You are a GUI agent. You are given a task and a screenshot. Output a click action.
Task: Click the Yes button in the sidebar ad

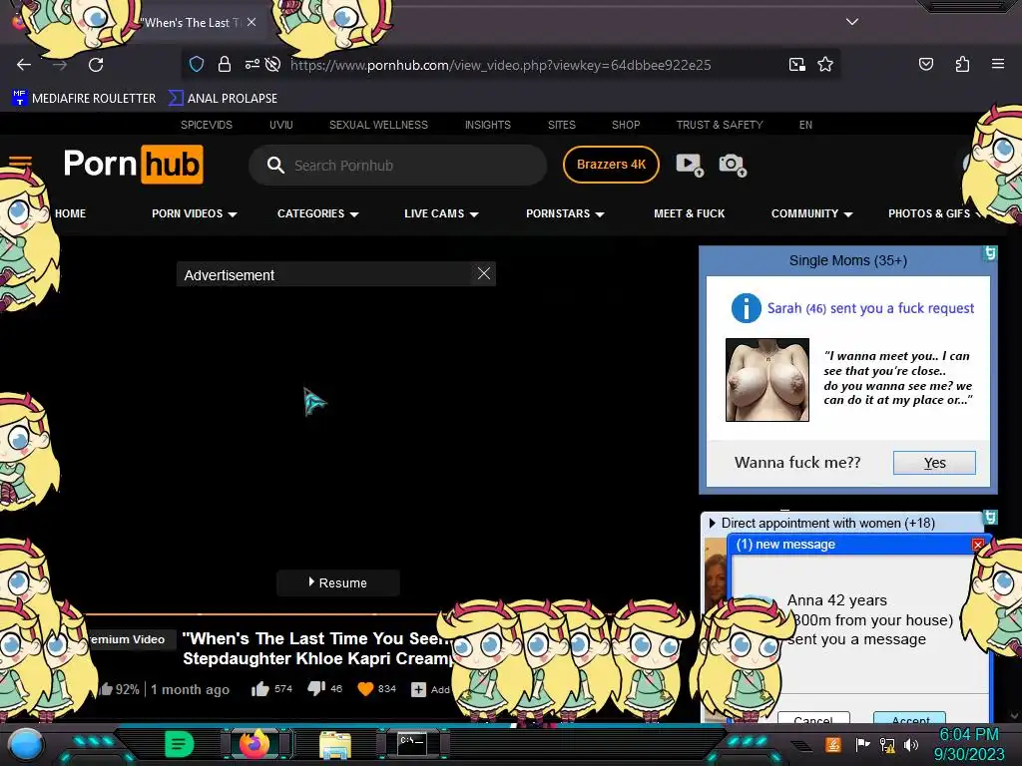(x=934, y=463)
